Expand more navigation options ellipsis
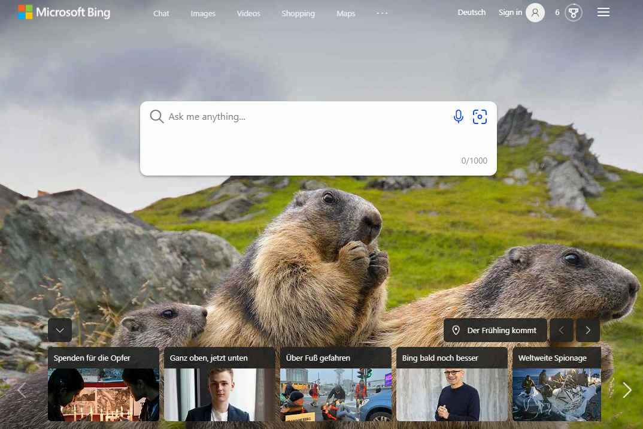 382,13
